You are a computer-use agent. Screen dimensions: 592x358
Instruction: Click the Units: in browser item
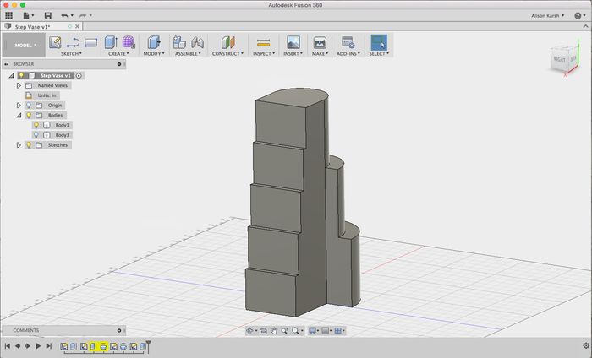[47, 95]
